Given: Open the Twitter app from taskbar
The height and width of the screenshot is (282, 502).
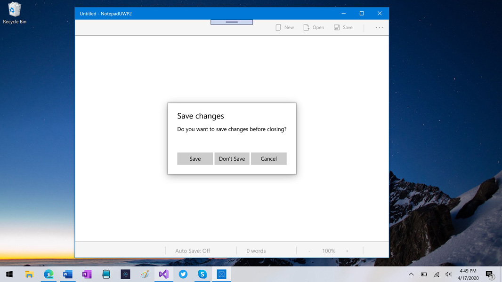Looking at the screenshot, I should (183, 274).
